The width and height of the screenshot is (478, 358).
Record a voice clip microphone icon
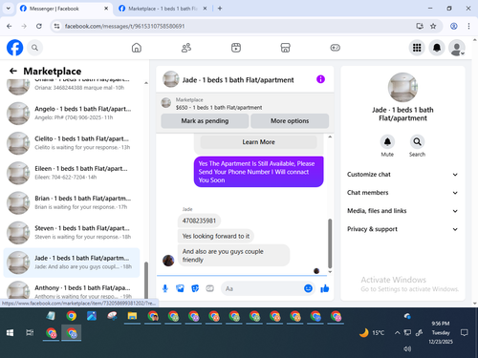[x=165, y=288]
